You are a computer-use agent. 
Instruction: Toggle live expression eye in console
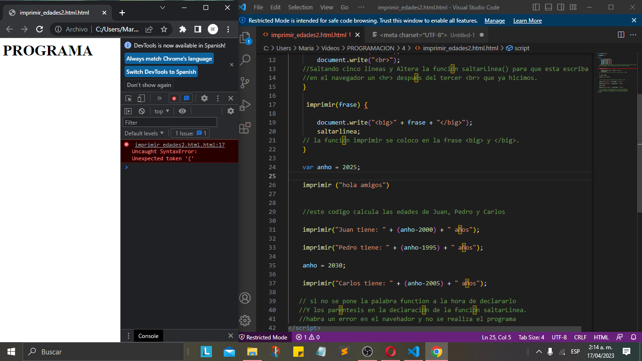182,111
